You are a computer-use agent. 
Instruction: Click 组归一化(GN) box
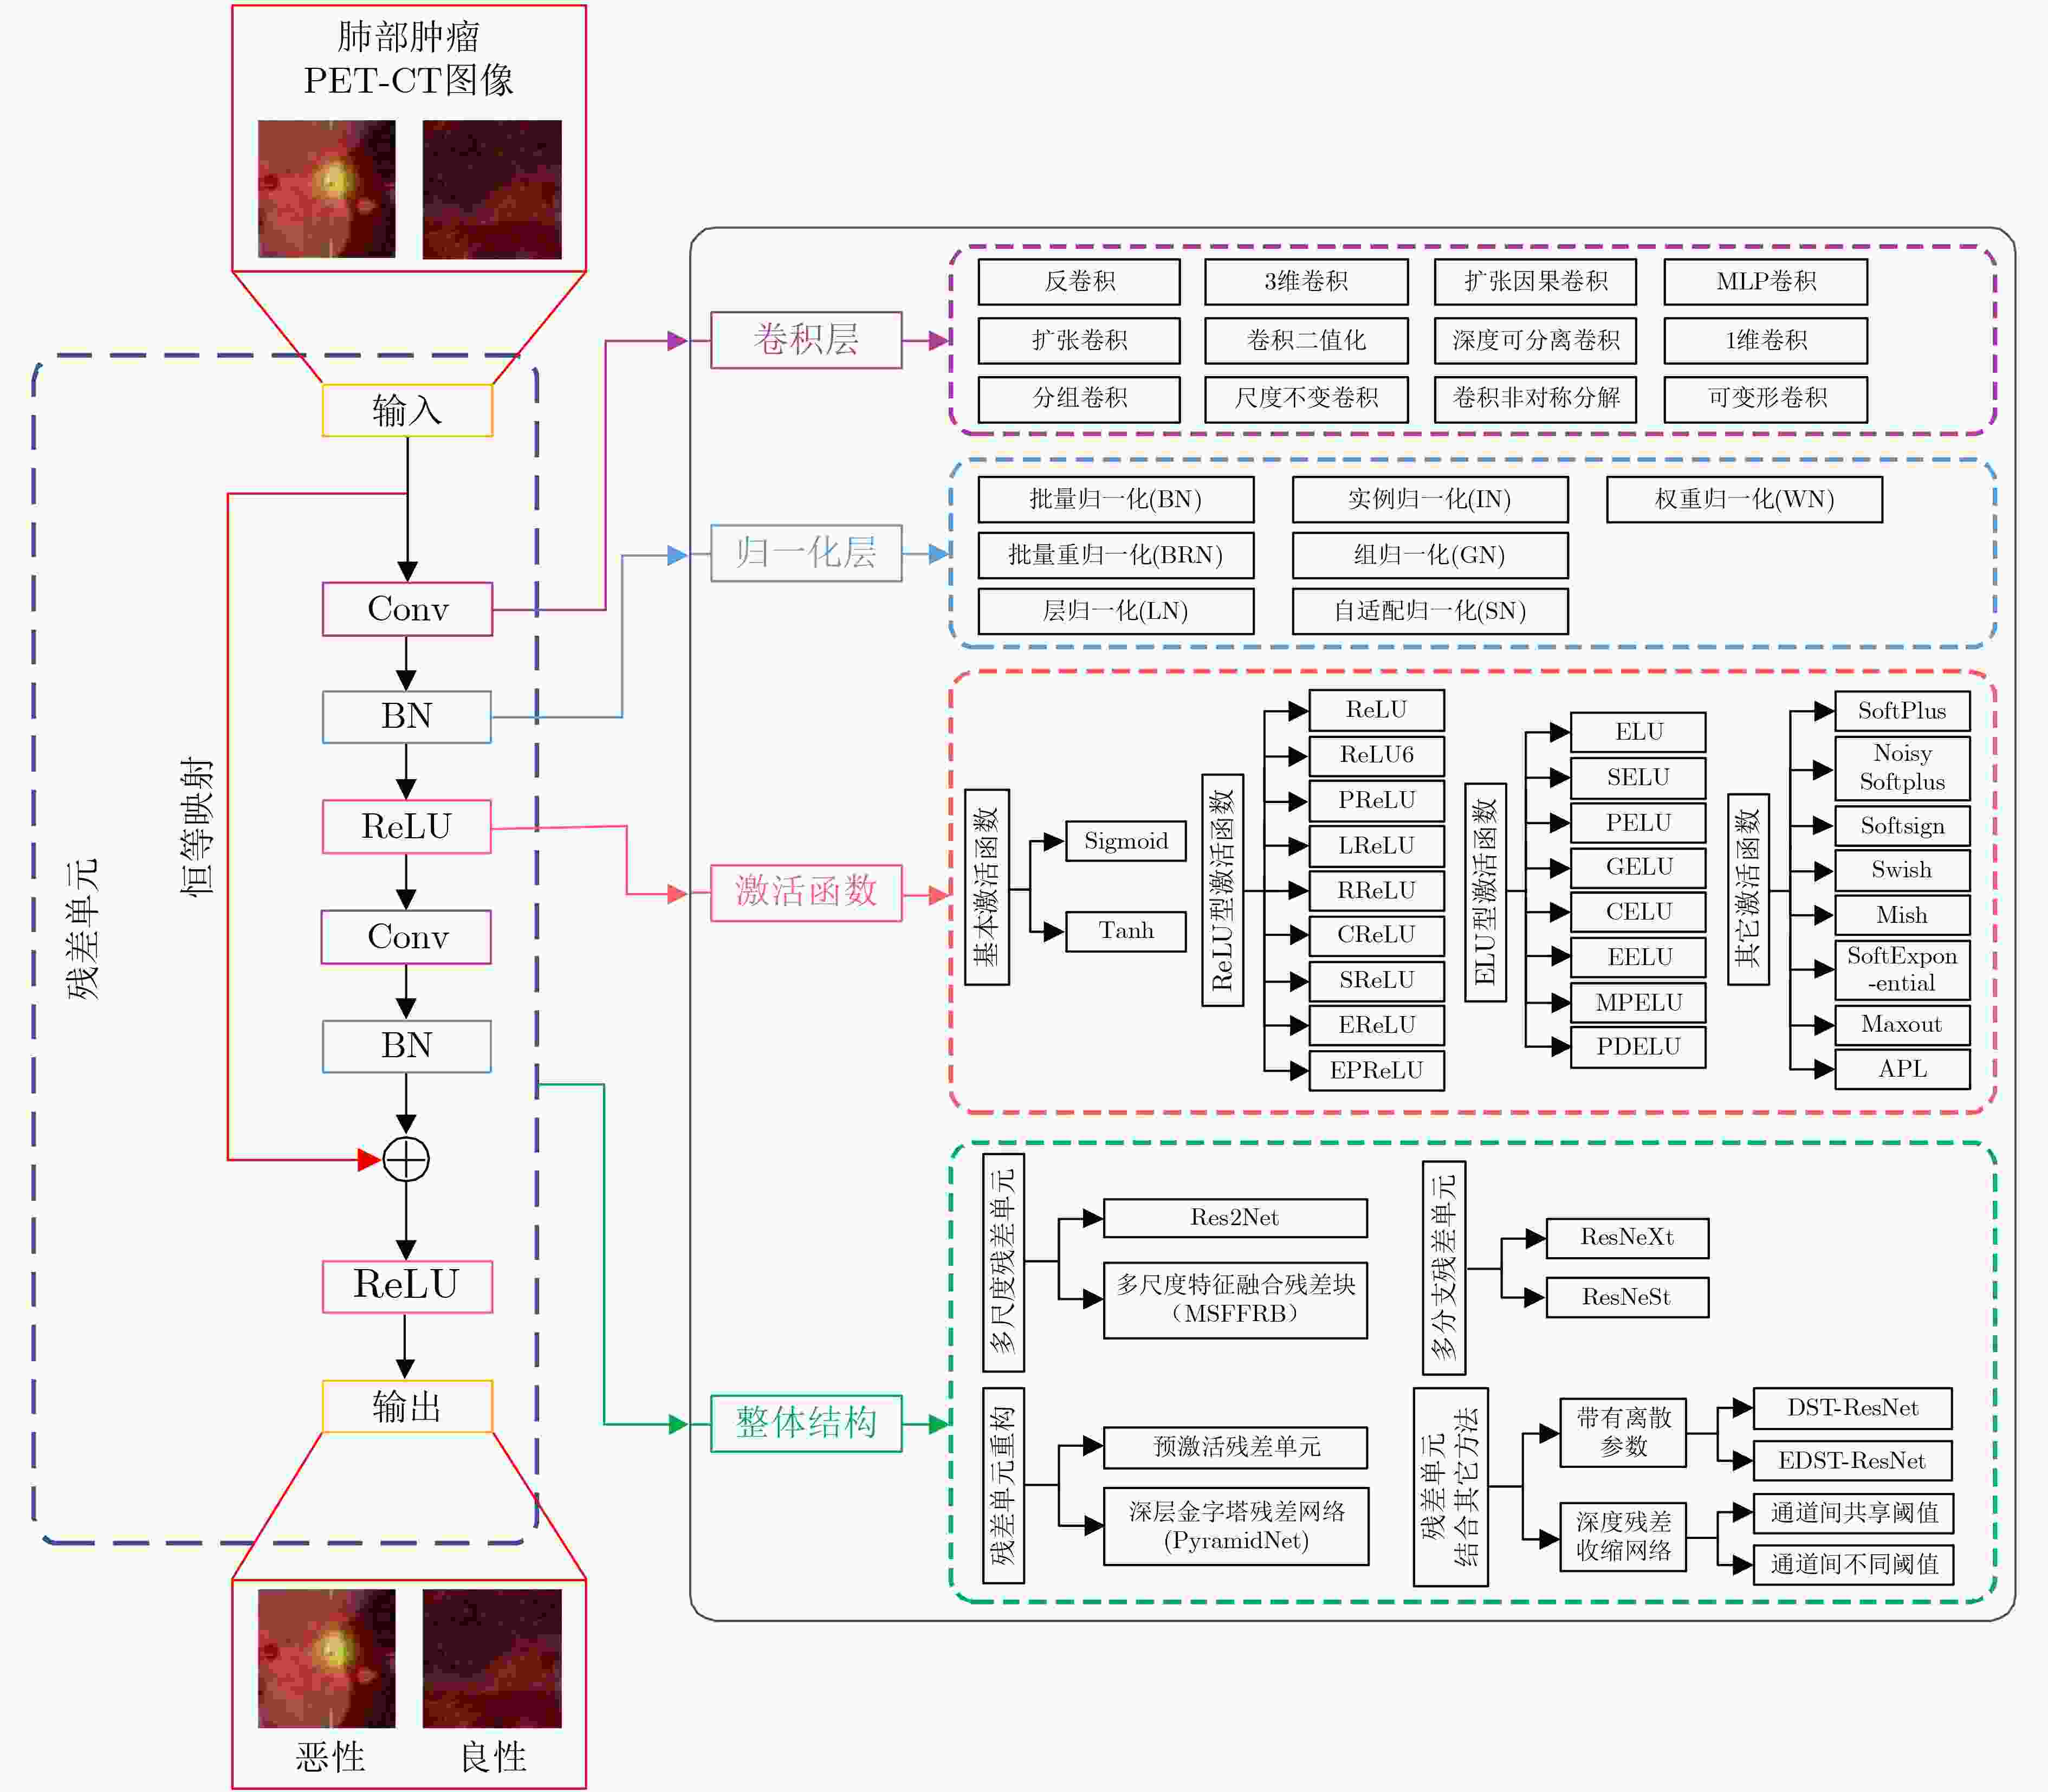click(x=1430, y=555)
